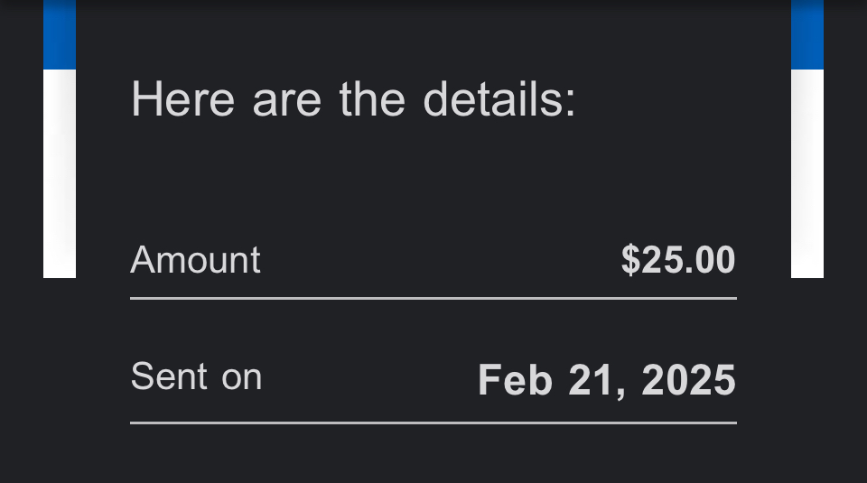Click the "Here are the details:" heading
This screenshot has width=867, height=483.
pyautogui.click(x=353, y=98)
